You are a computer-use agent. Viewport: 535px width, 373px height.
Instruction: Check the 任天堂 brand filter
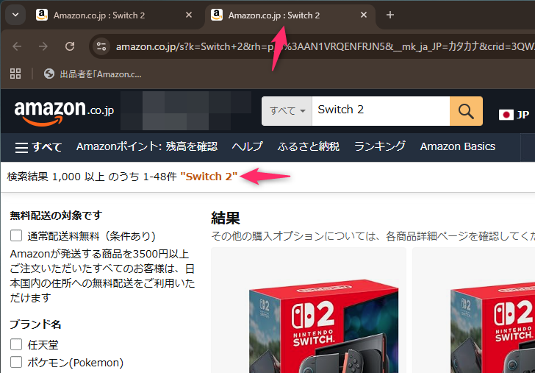[16, 344]
